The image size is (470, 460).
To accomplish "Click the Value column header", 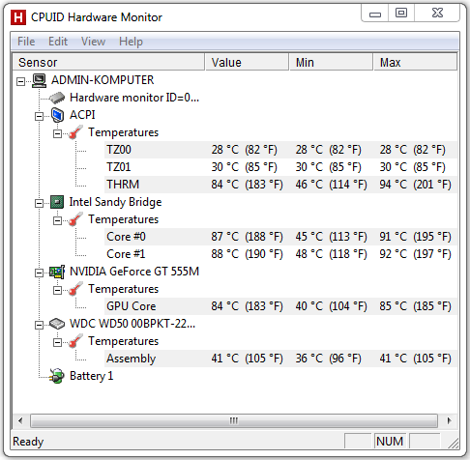I will [247, 62].
